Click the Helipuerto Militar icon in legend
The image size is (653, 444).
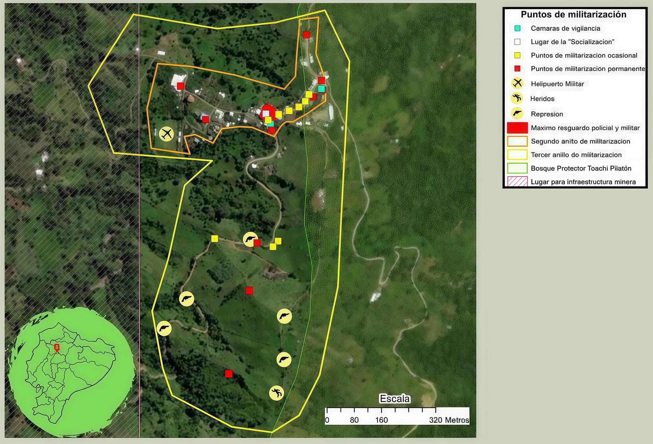point(517,84)
